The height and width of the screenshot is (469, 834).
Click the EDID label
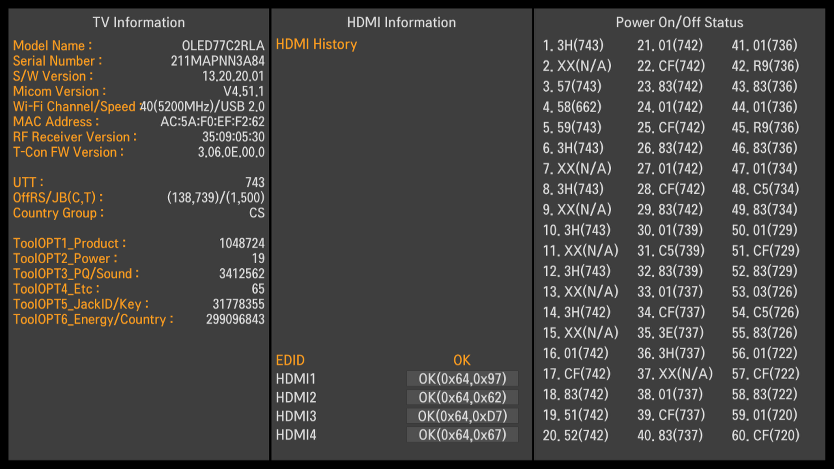[x=290, y=360]
